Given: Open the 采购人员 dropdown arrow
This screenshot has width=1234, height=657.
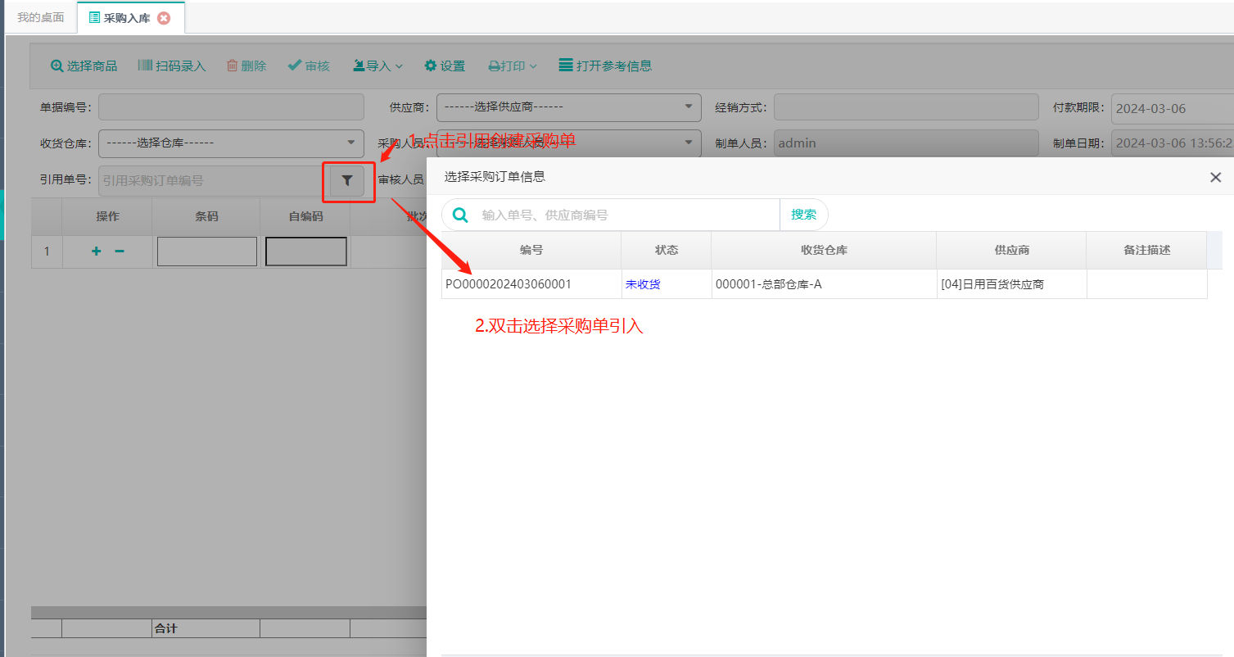Looking at the screenshot, I should pyautogui.click(x=688, y=143).
